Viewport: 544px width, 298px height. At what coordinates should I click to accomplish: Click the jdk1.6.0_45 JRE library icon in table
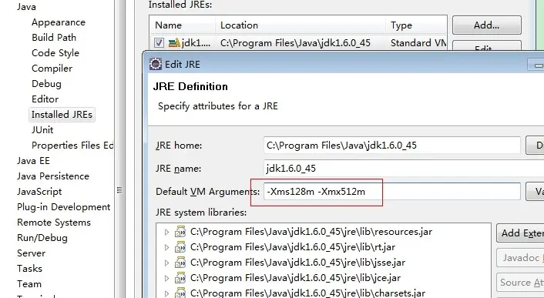point(174,43)
